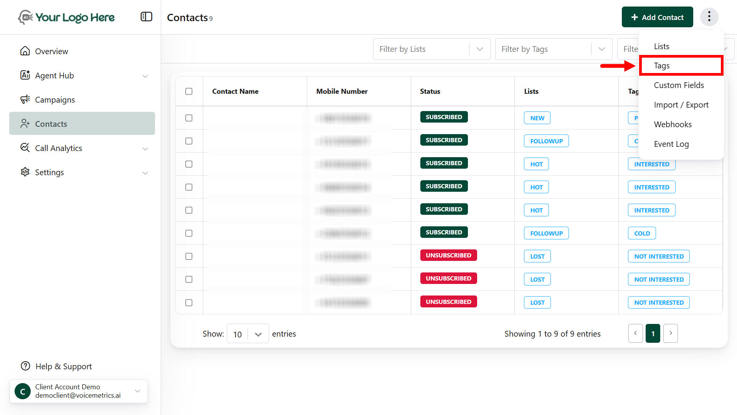Click the Contact Name column header
737x415 pixels.
(235, 91)
